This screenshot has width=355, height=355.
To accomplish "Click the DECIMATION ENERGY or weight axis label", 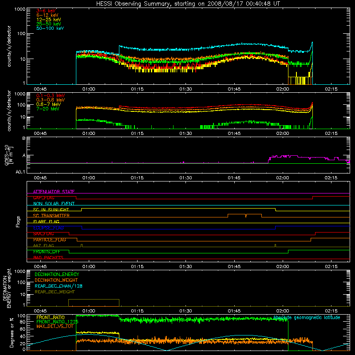I will coord(7,288).
